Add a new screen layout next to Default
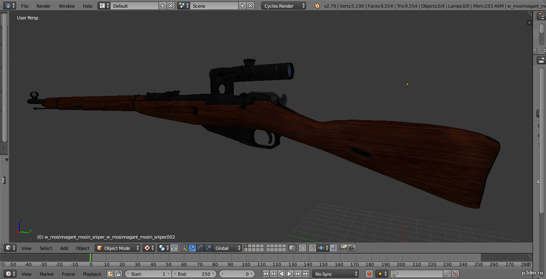 (x=163, y=6)
